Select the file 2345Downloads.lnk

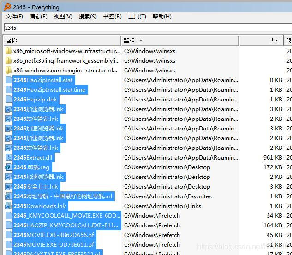[x=40, y=206]
